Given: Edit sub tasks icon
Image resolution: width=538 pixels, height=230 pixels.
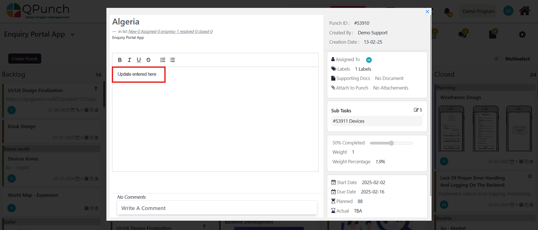Looking at the screenshot, I should 416,110.
